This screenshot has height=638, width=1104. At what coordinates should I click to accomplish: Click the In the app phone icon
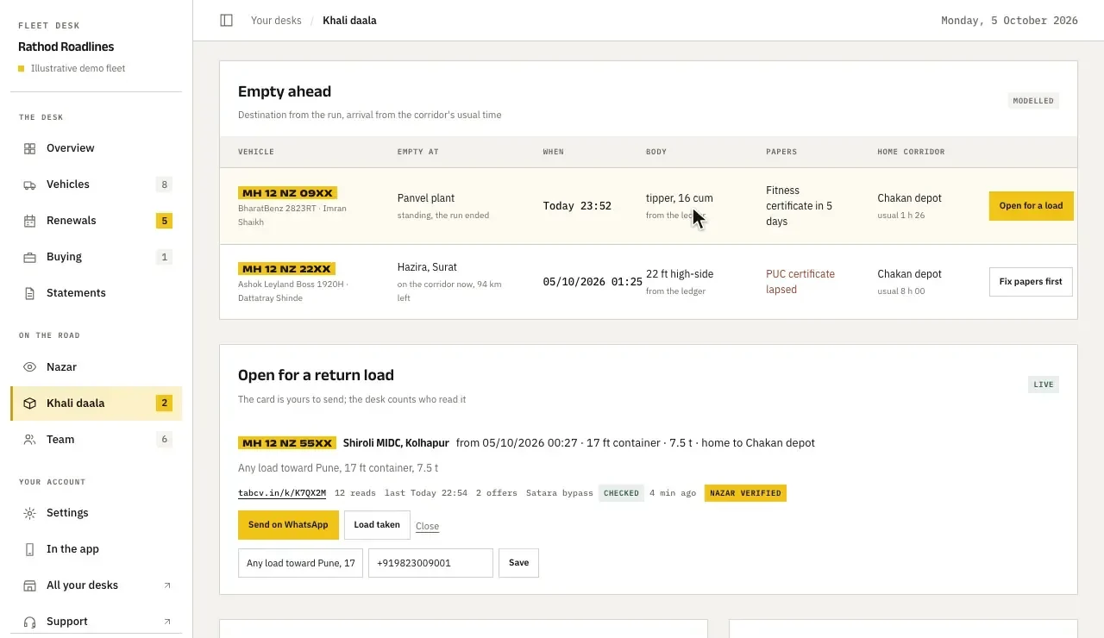[29, 549]
